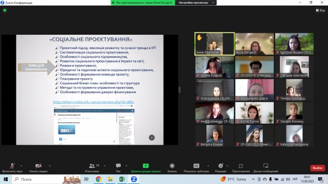
Task: Open notifications center icon
Action: coord(320,179)
